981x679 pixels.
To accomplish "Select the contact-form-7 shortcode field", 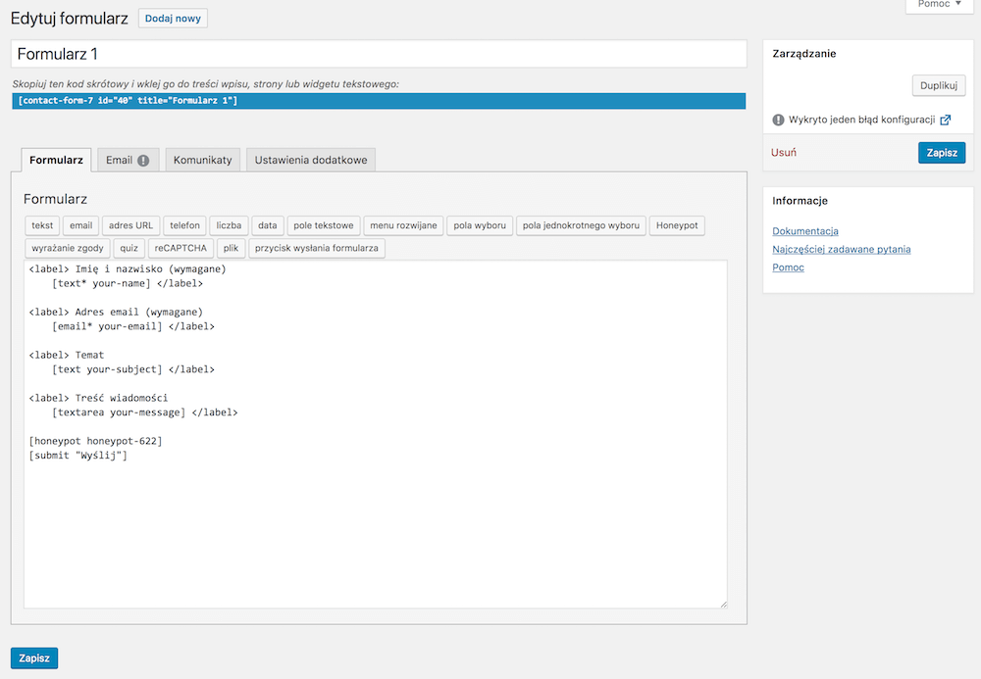I will (x=379, y=101).
